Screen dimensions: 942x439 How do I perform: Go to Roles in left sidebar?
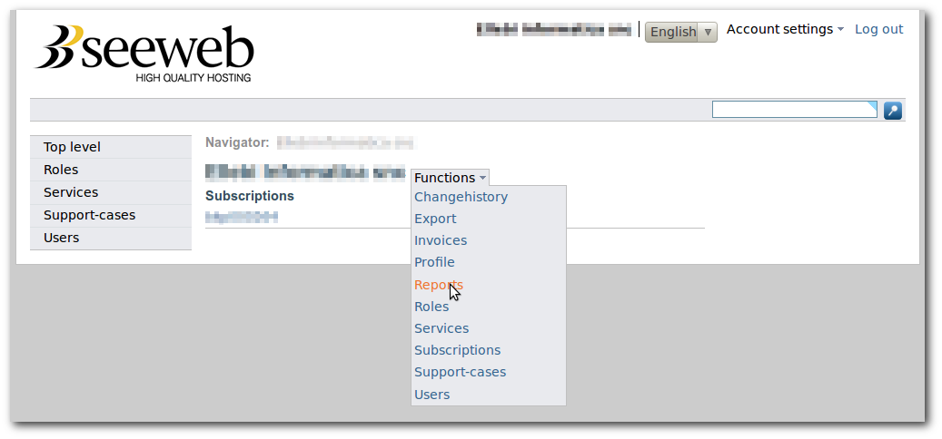[111, 170]
